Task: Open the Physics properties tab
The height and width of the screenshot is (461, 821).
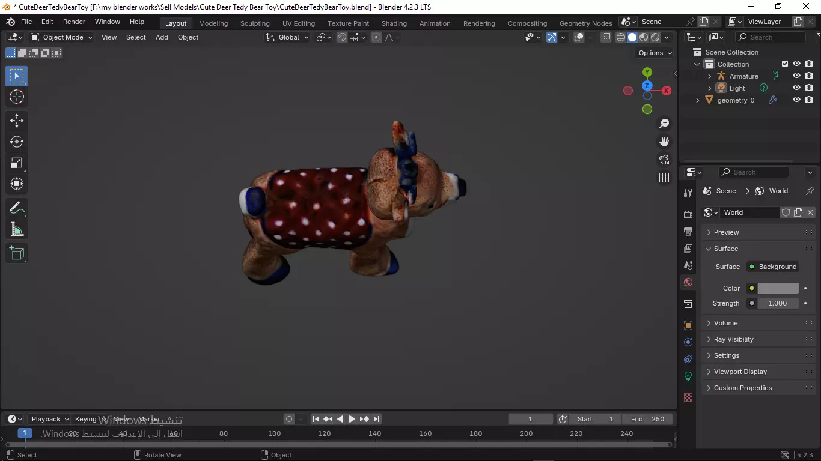Action: click(688, 342)
